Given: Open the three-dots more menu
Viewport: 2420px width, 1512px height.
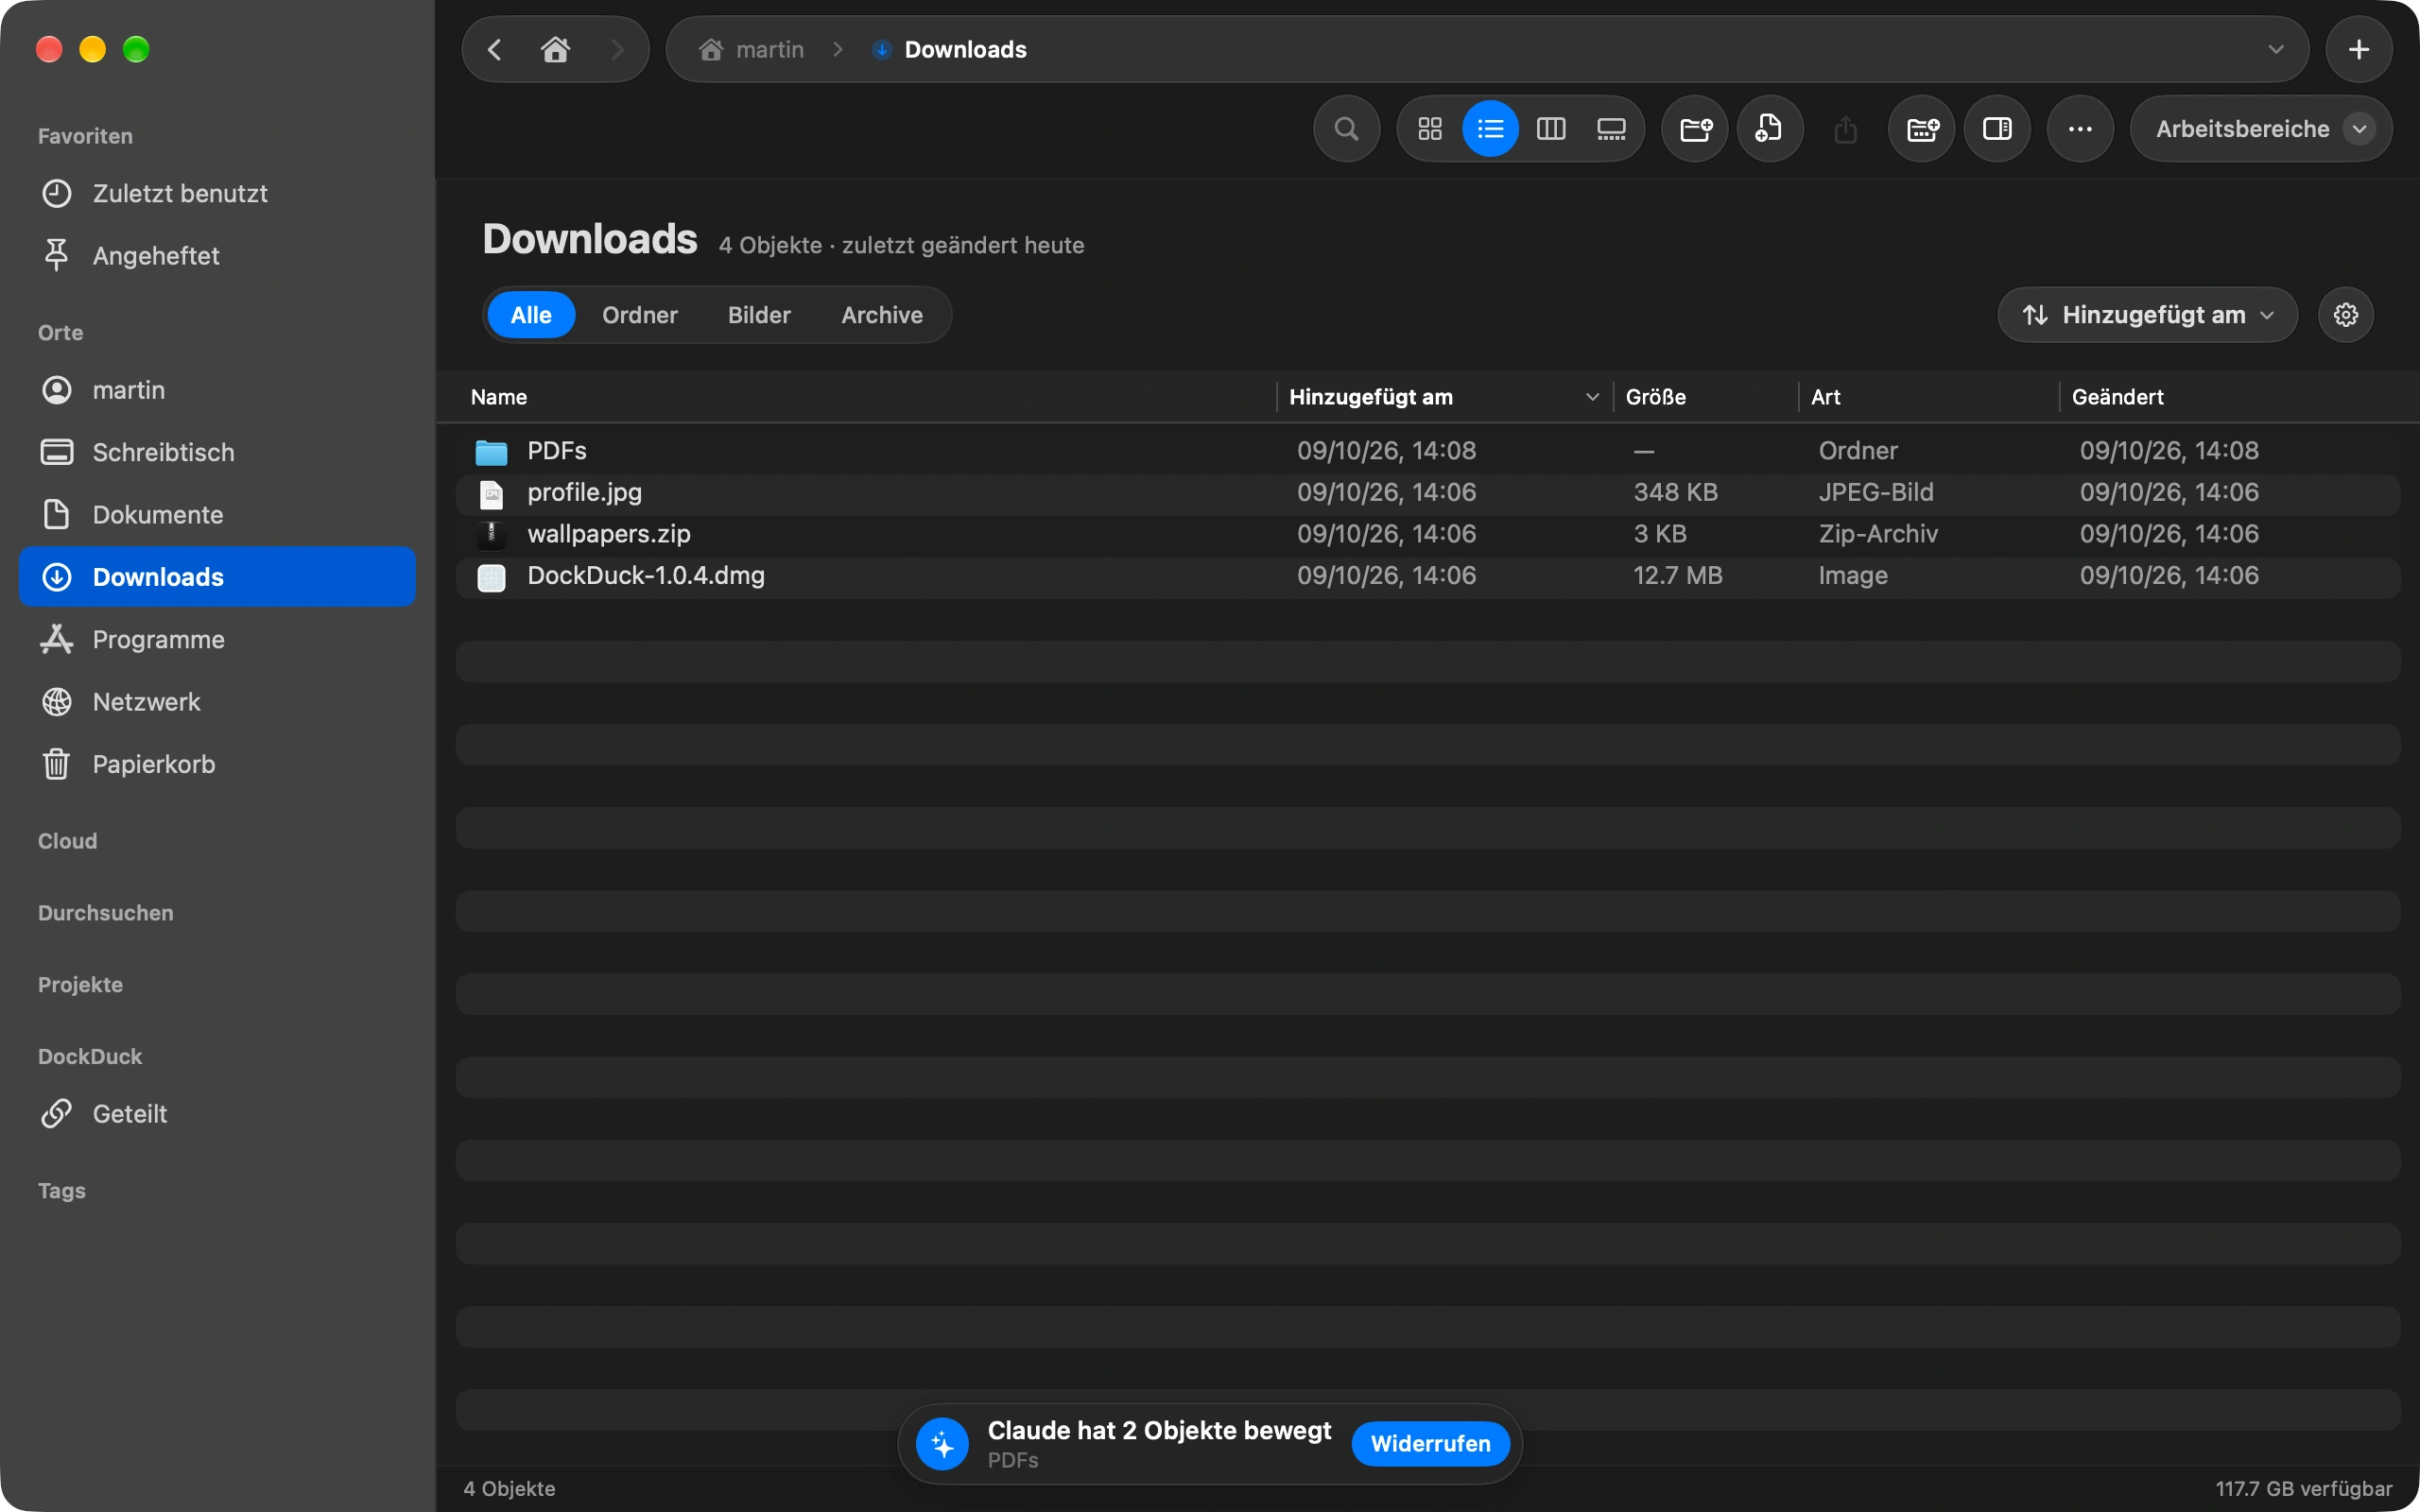Looking at the screenshot, I should (2080, 129).
